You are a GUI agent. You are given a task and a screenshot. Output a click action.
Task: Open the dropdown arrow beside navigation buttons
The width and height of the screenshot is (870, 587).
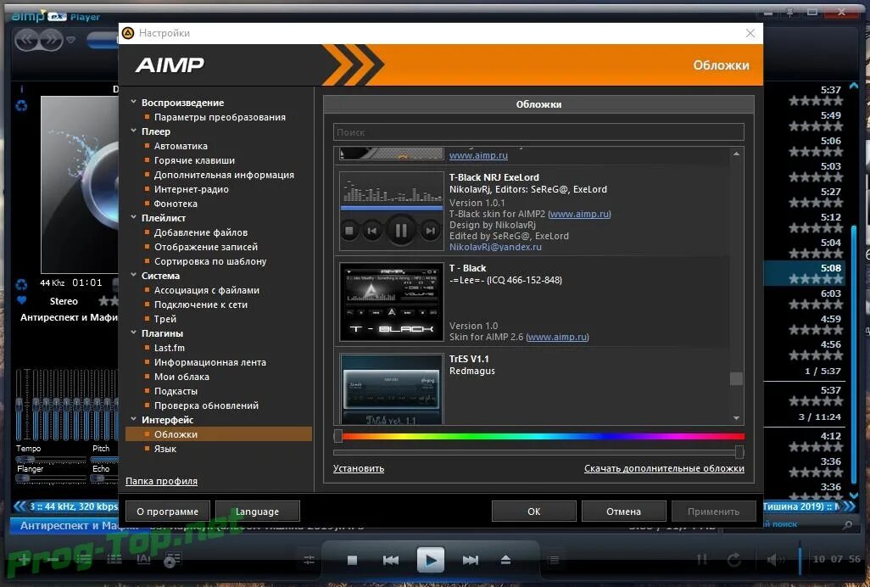coord(70,40)
